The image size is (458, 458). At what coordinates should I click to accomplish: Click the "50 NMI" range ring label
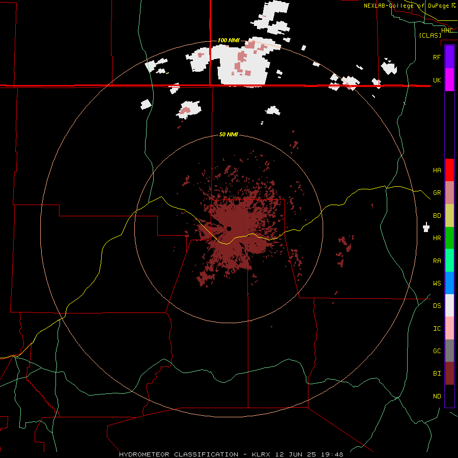228,135
